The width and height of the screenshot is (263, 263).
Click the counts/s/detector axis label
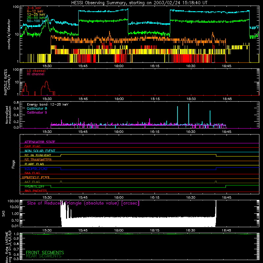click(x=9, y=34)
